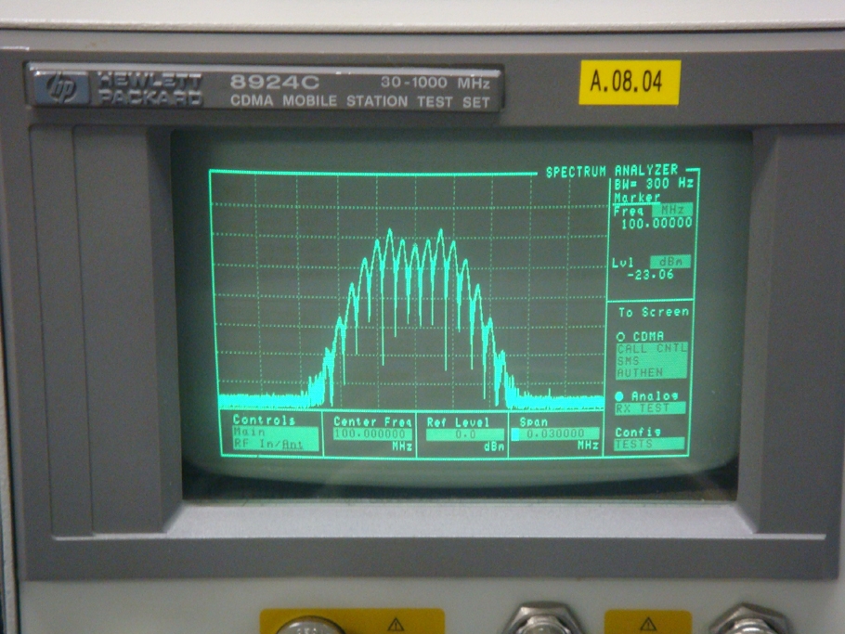Open the SMS screen entry
The height and width of the screenshot is (634, 845).
coord(652,361)
